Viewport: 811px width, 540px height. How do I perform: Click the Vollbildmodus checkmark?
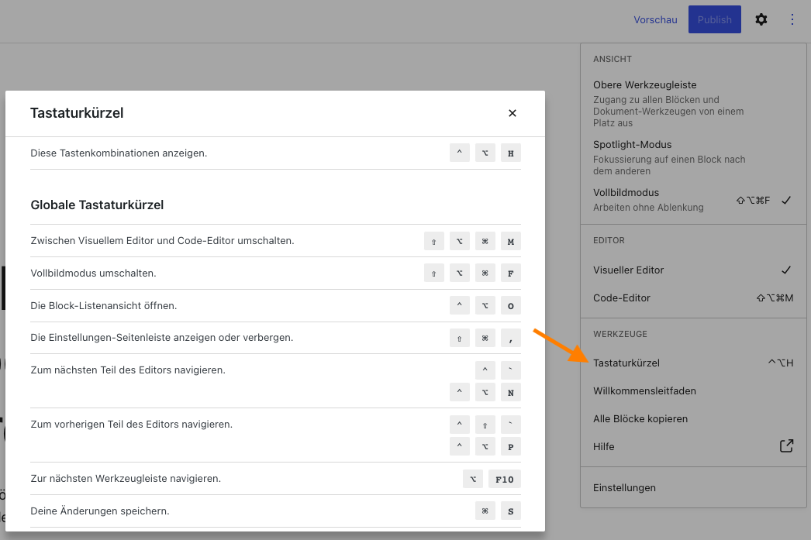pos(786,200)
